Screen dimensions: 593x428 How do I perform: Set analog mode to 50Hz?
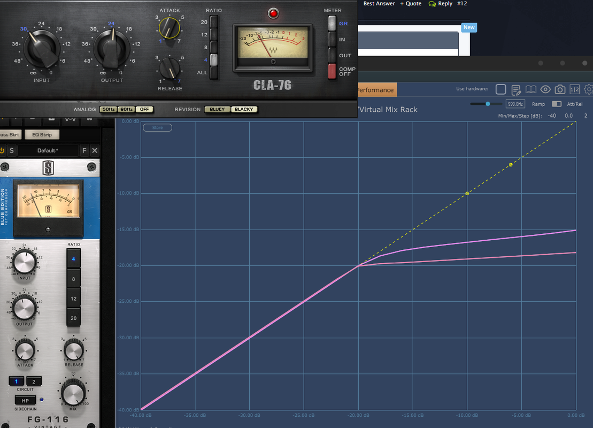109,109
